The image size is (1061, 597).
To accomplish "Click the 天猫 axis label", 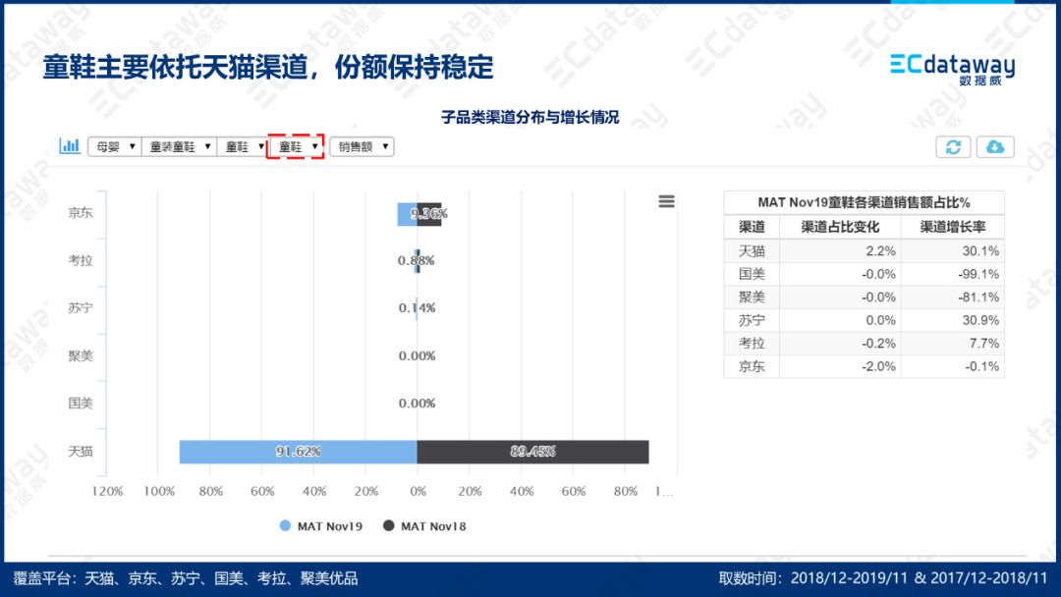I will tap(80, 451).
